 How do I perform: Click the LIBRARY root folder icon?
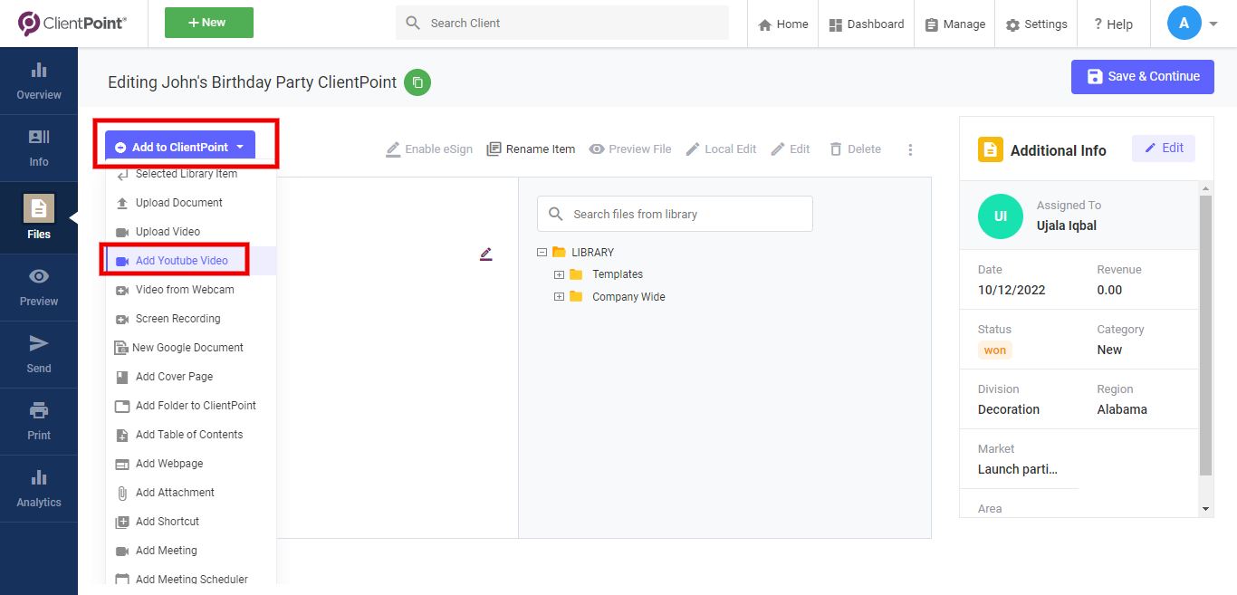[559, 253]
